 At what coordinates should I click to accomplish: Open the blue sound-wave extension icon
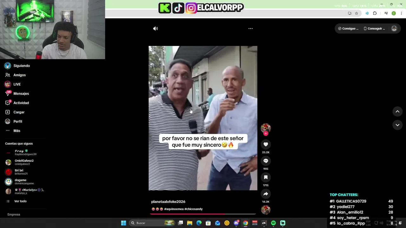coord(367,13)
